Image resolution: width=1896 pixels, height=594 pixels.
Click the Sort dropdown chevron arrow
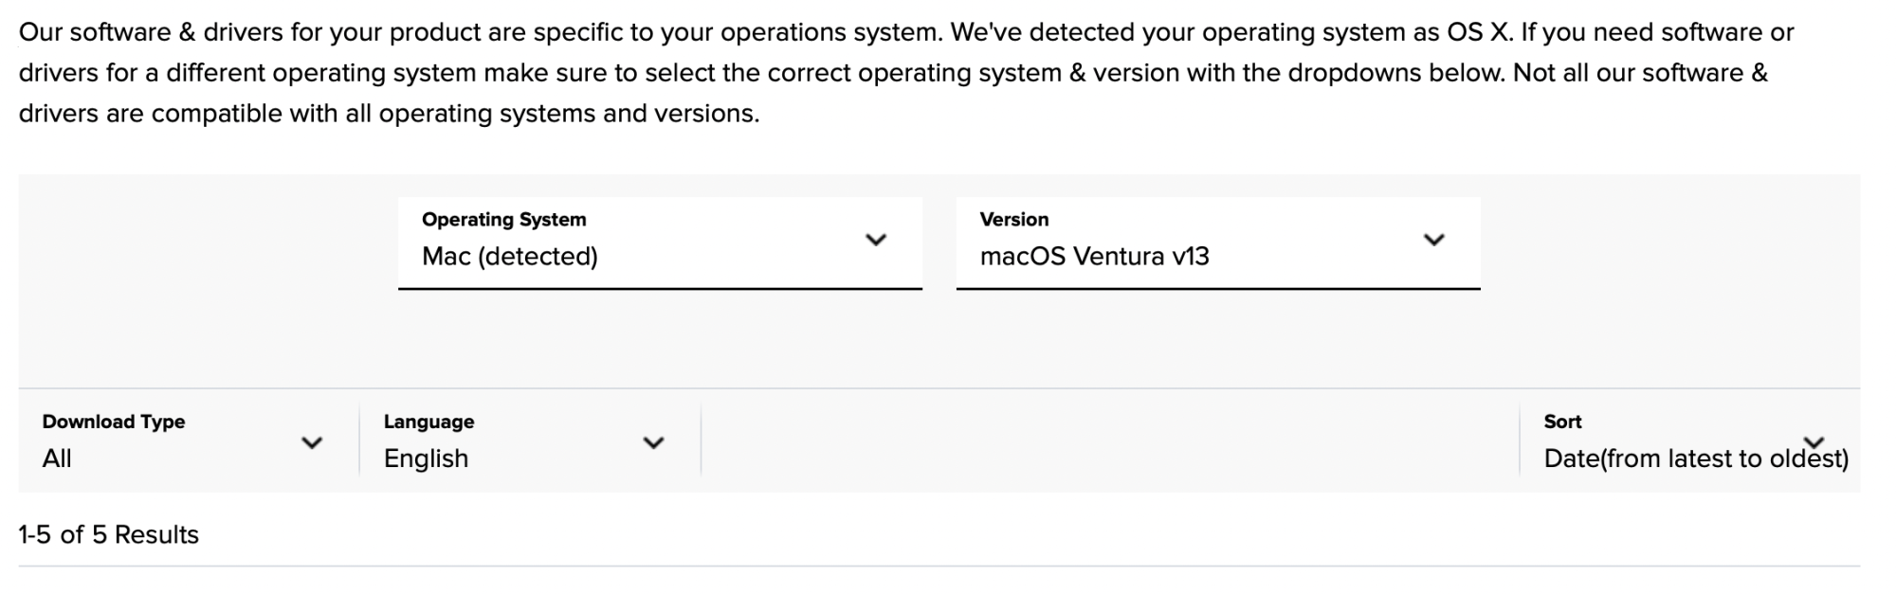[x=1814, y=441]
